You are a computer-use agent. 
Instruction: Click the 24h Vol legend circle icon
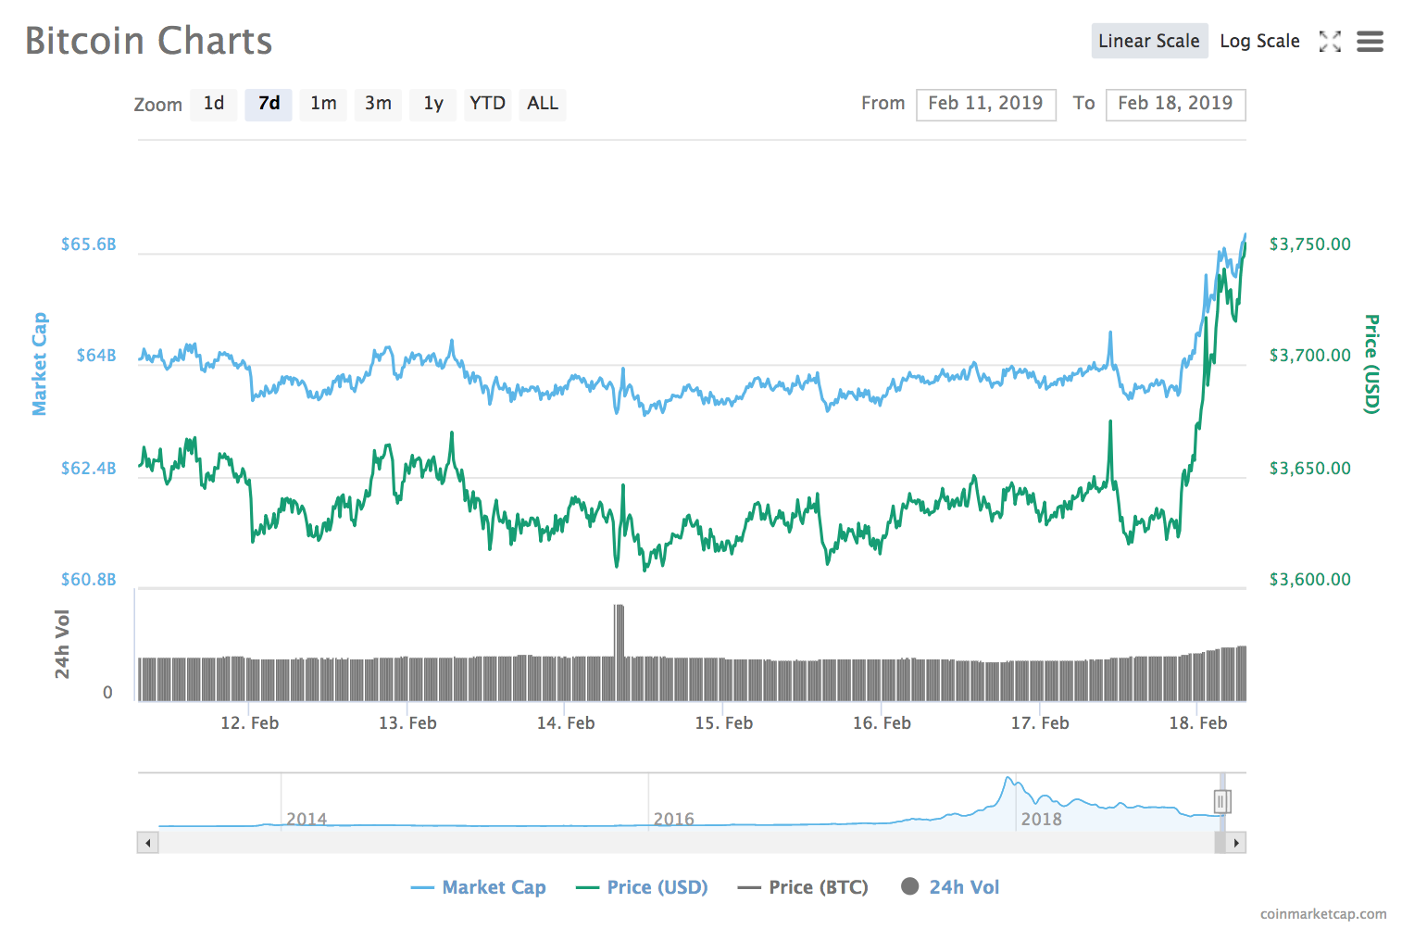[x=911, y=886]
